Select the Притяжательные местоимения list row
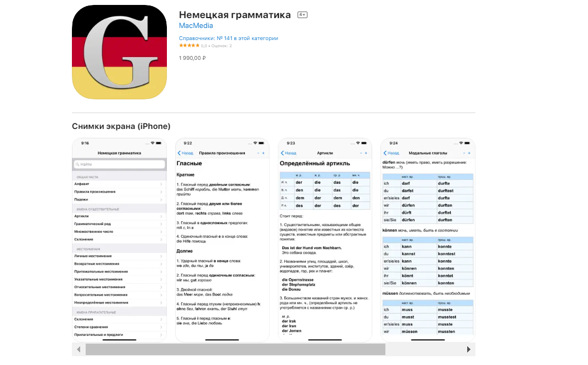Viewport: 588px width, 365px height. point(119,271)
